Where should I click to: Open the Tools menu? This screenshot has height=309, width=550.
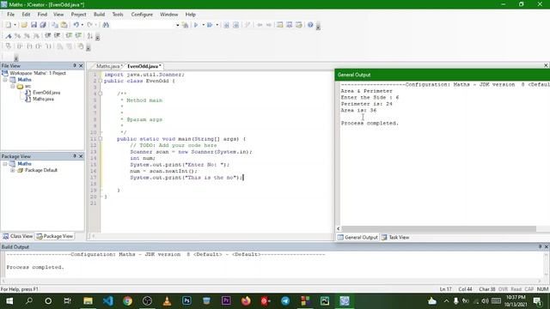click(118, 15)
